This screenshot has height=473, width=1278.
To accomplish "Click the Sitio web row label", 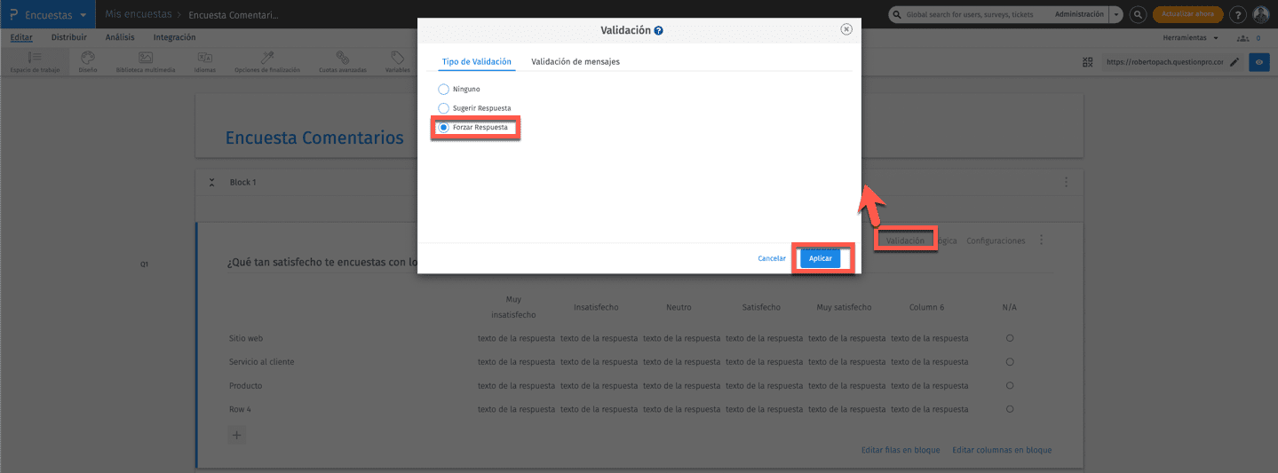I will (x=246, y=338).
